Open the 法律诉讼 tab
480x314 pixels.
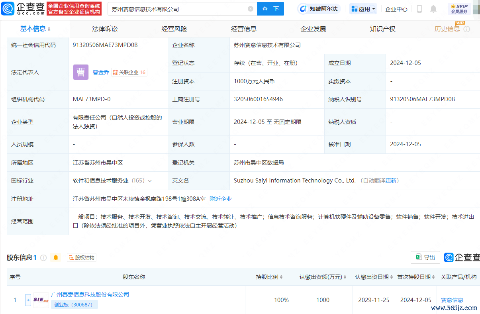tap(105, 29)
